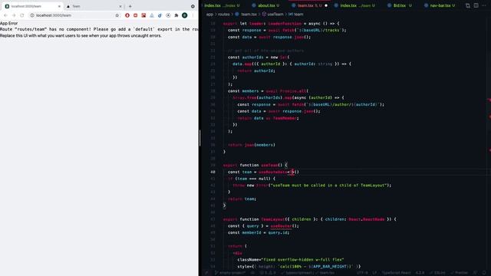Click the className fixed overflow-hidden string

pos(302,260)
